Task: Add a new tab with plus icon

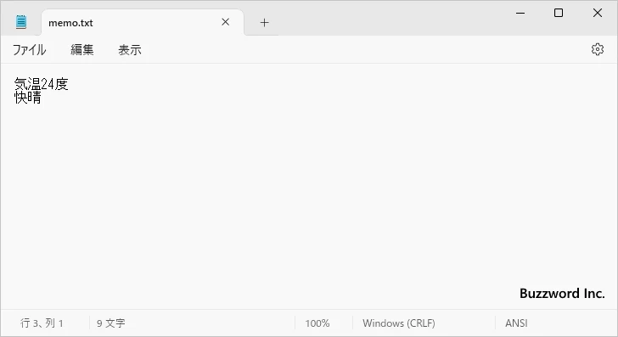Action: pyautogui.click(x=265, y=22)
